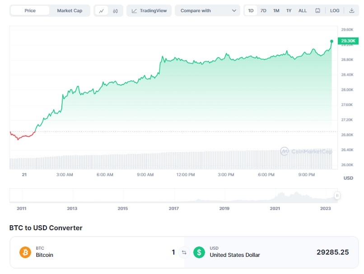Download the chart data

point(352,11)
